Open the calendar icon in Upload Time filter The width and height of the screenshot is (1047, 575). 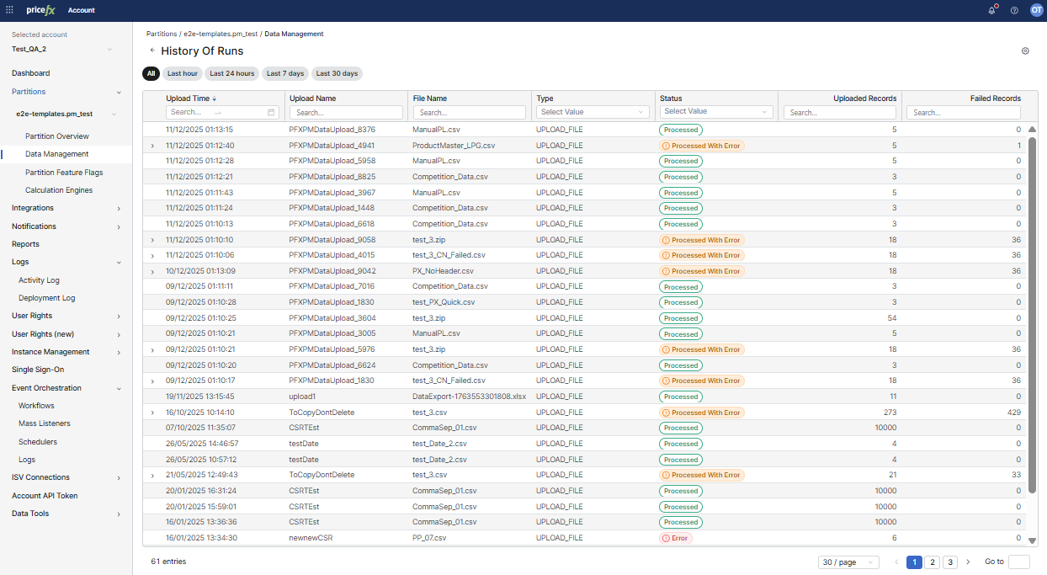tap(271, 112)
